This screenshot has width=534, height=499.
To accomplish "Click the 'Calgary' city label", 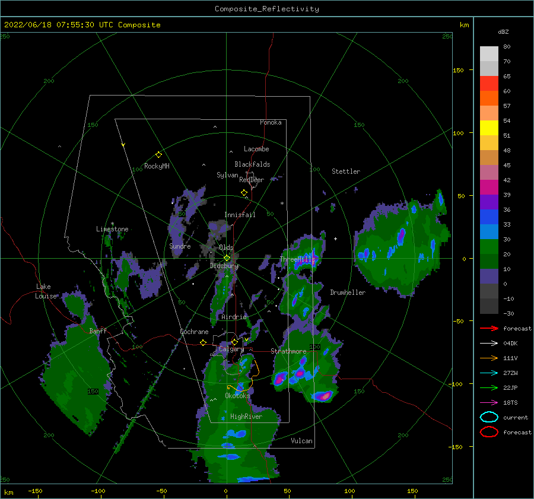I will click(x=231, y=349).
